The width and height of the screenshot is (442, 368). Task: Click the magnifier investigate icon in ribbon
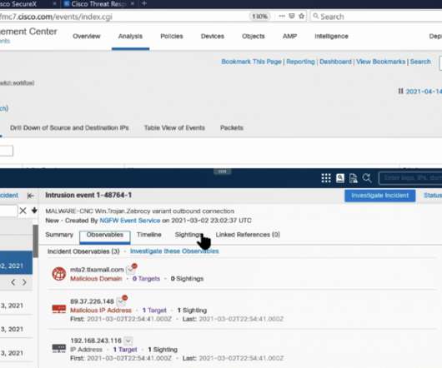367,178
